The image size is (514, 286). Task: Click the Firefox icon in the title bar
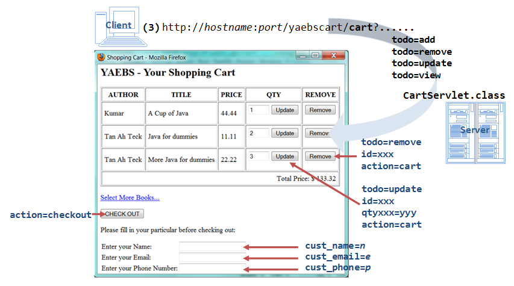tap(101, 57)
